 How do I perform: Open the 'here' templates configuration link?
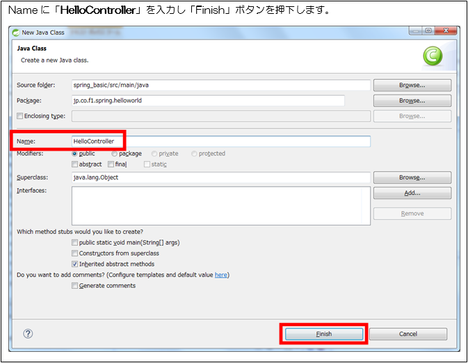tap(220, 275)
